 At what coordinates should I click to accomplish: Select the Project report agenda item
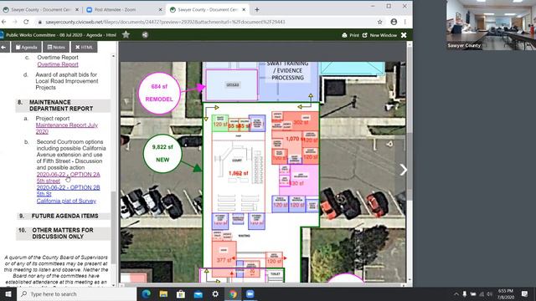click(x=52, y=119)
